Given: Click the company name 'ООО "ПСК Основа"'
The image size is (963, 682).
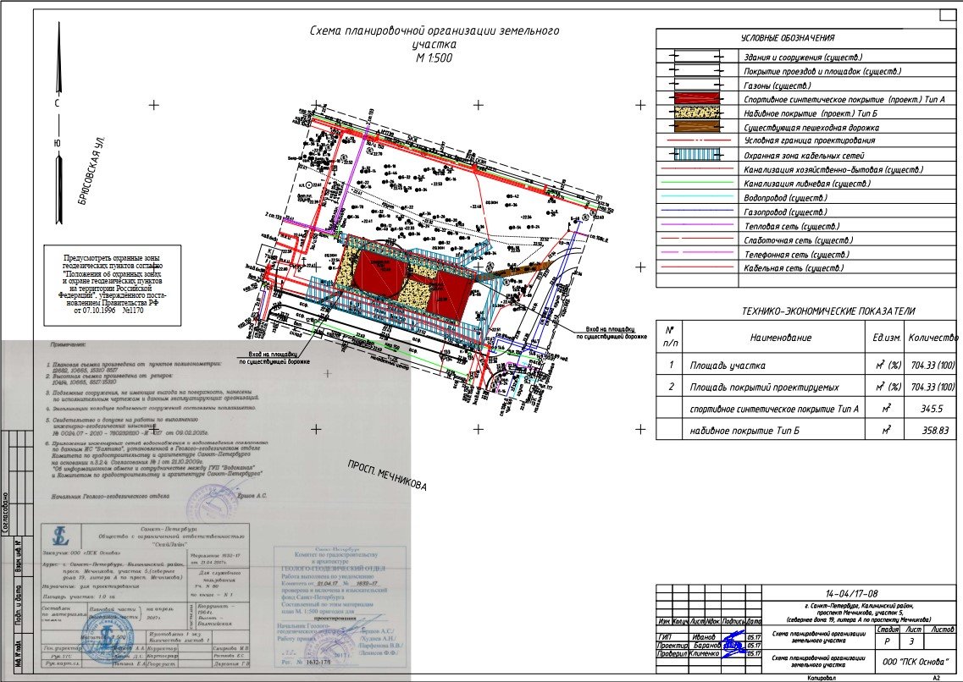Looking at the screenshot, I should click(x=915, y=662).
